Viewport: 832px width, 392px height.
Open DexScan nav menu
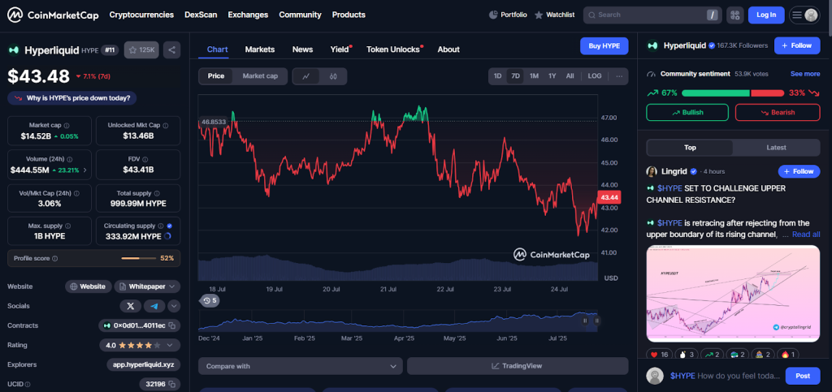(x=201, y=15)
